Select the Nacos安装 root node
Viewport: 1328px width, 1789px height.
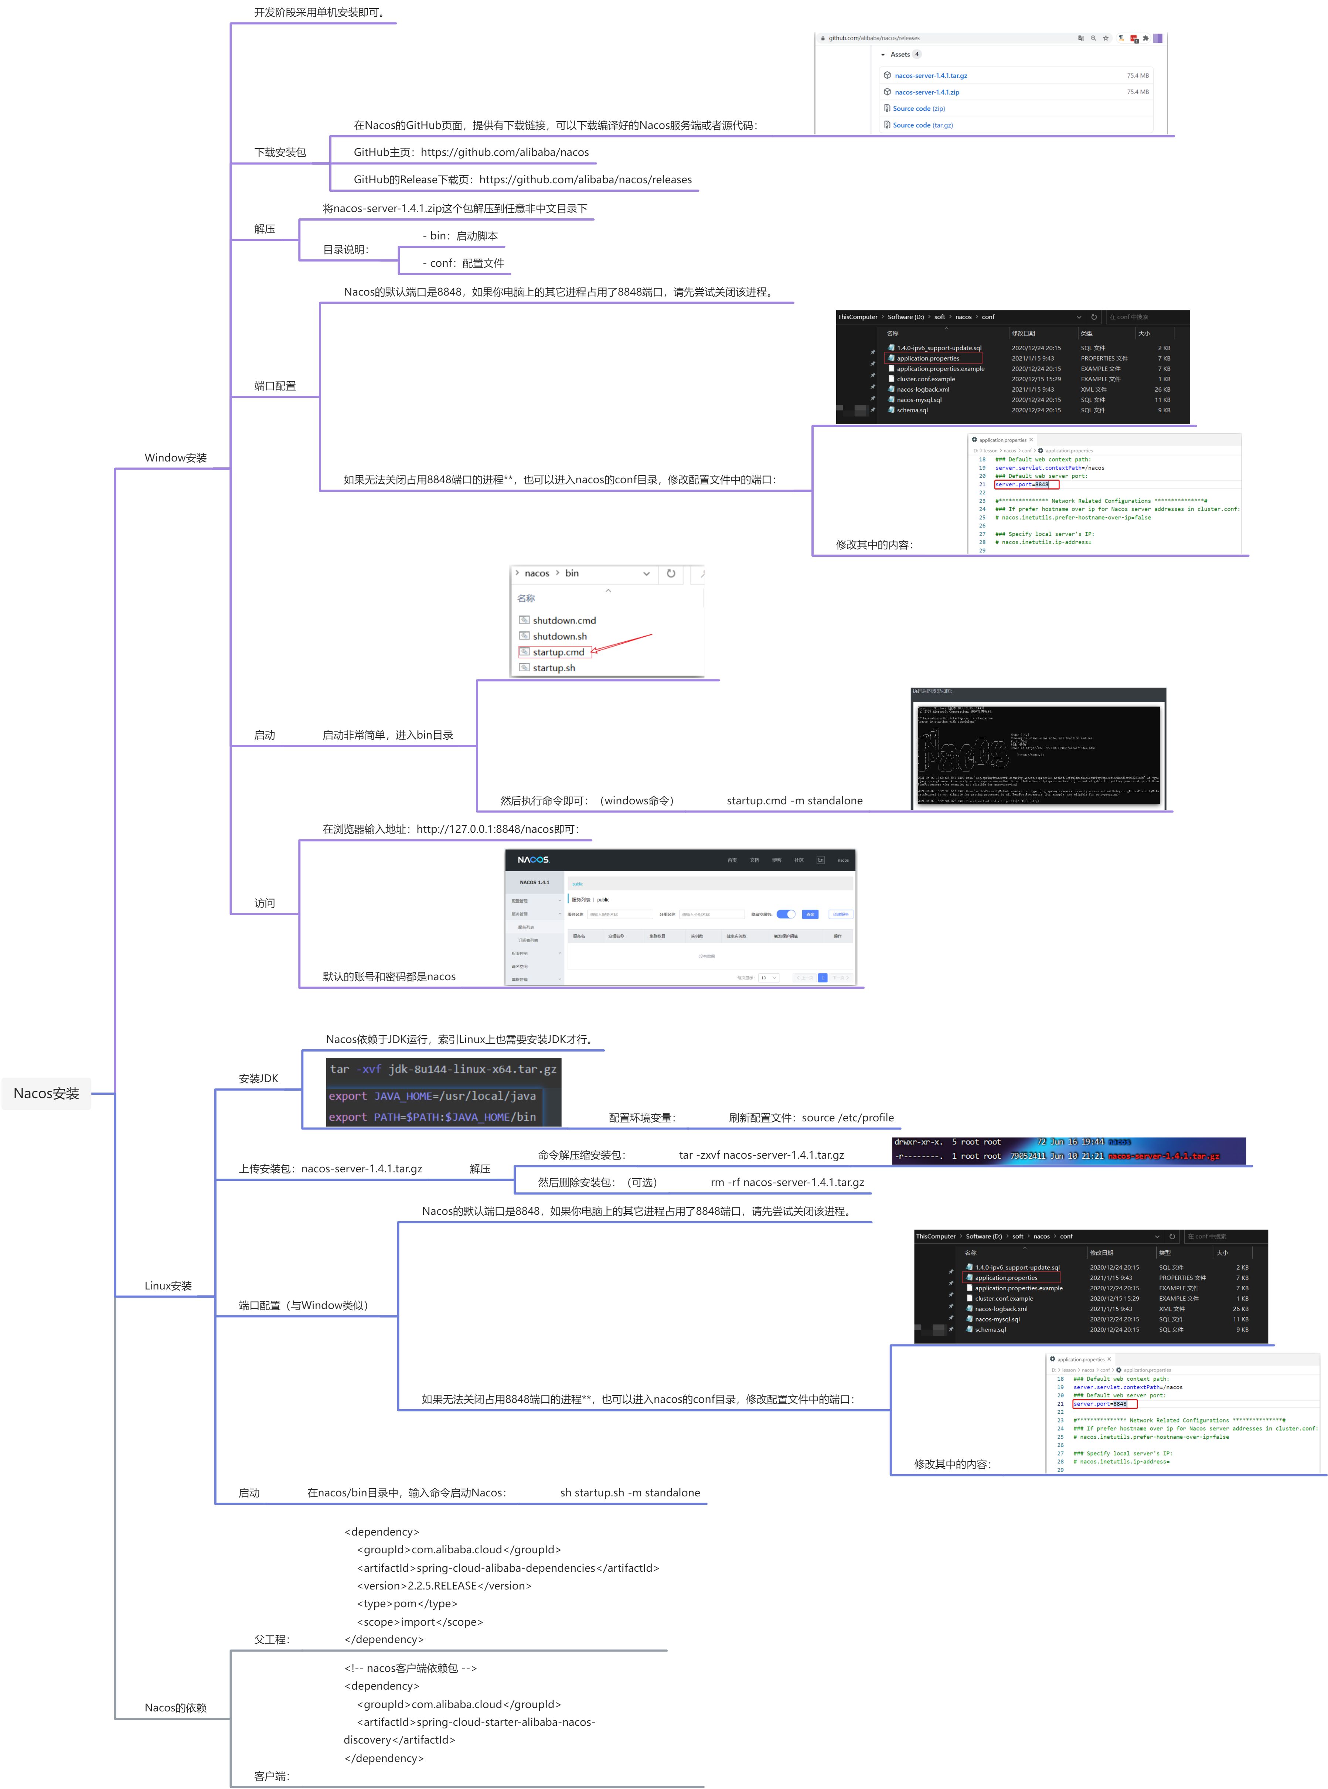tap(47, 1093)
